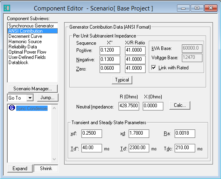
Task: Maximize the Component Editor window
Action: point(197,8)
